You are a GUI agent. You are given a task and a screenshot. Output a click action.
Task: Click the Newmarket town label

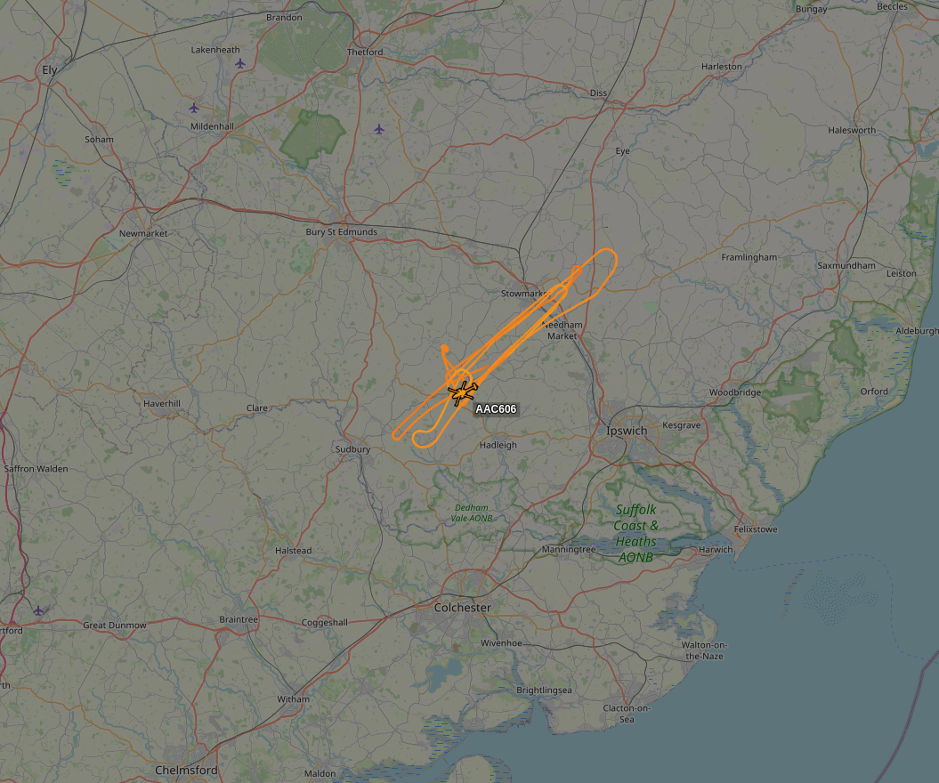[143, 233]
